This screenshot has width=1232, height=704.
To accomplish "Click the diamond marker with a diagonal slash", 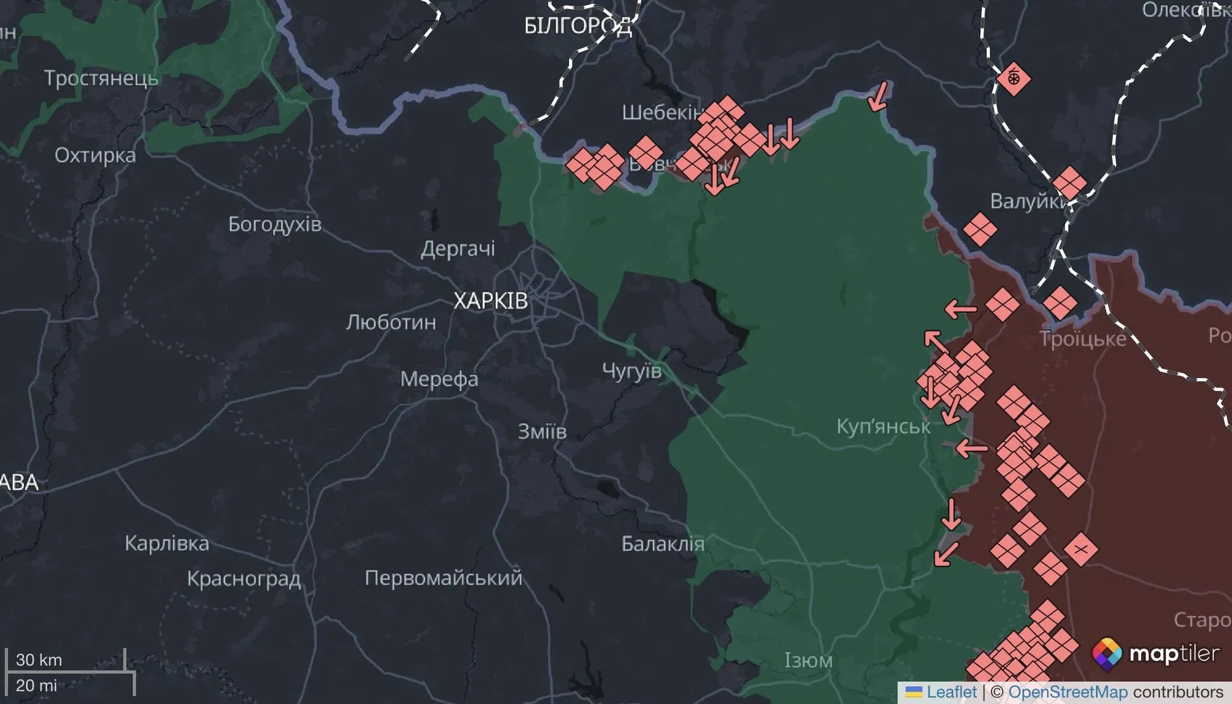I will coord(1080,549).
